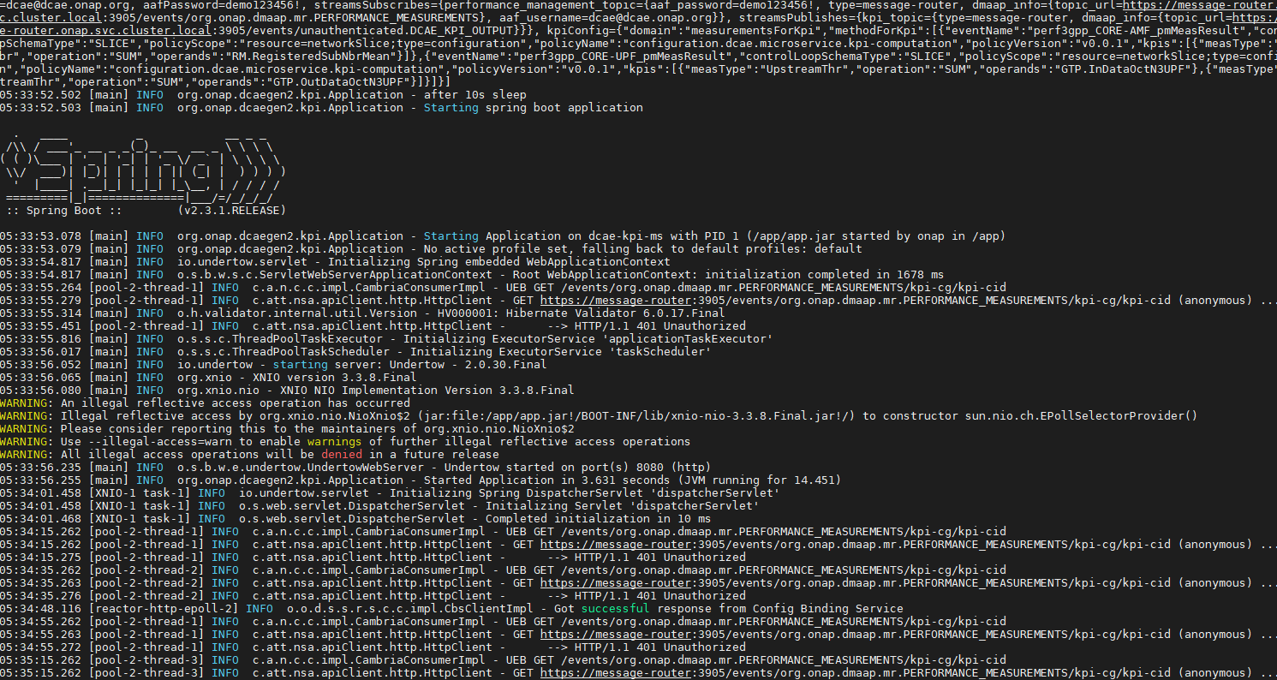This screenshot has height=680, width=1277.
Task: Select the '(v2.3.1.RELEASE)' version text
Action: coord(232,211)
